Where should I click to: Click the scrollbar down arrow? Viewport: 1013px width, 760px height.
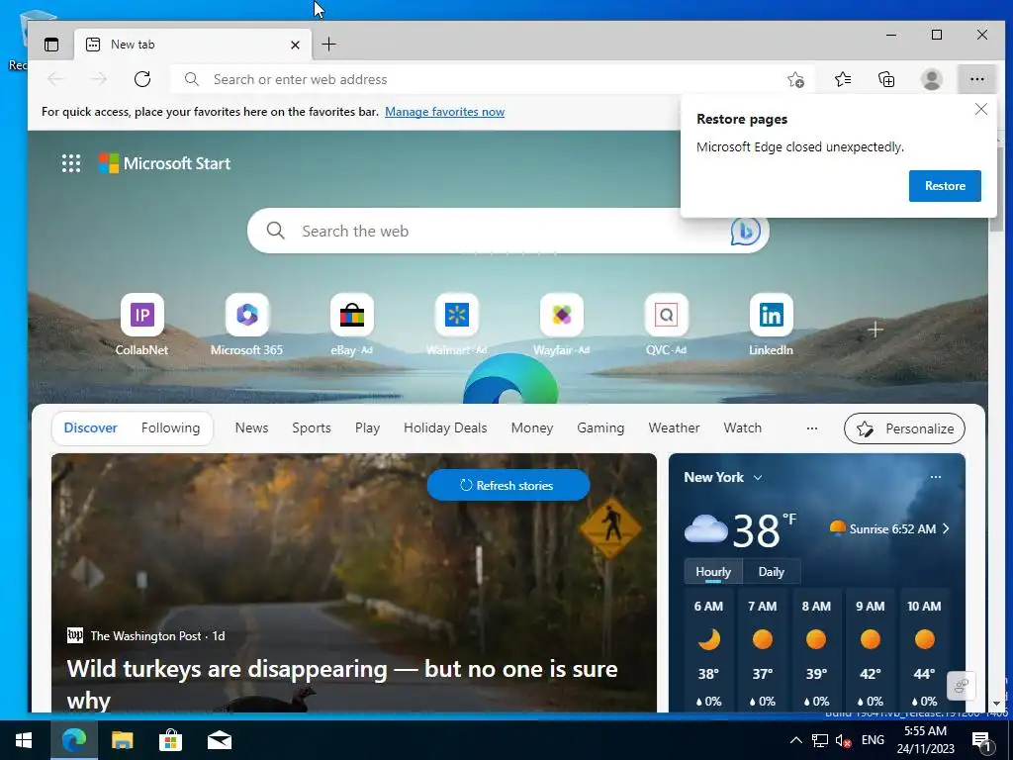[x=996, y=704]
